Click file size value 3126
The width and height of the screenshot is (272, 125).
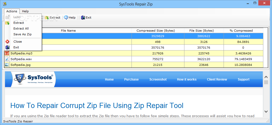(204, 42)
